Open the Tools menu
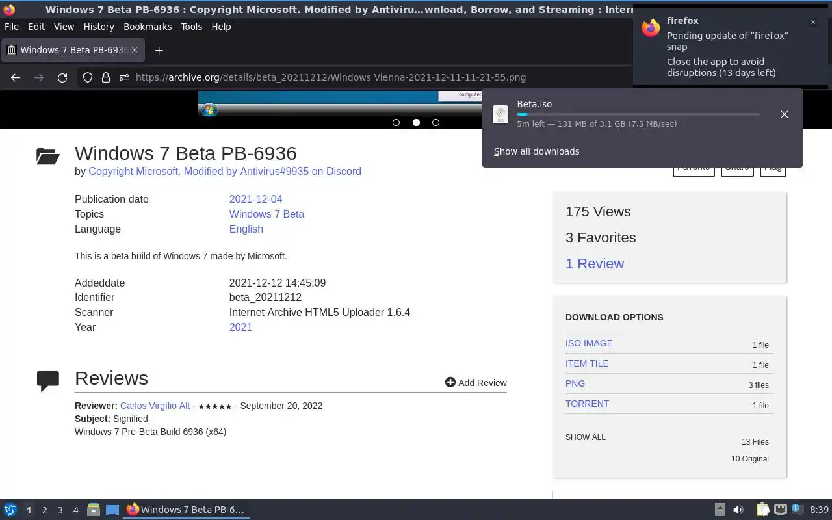 tap(191, 27)
